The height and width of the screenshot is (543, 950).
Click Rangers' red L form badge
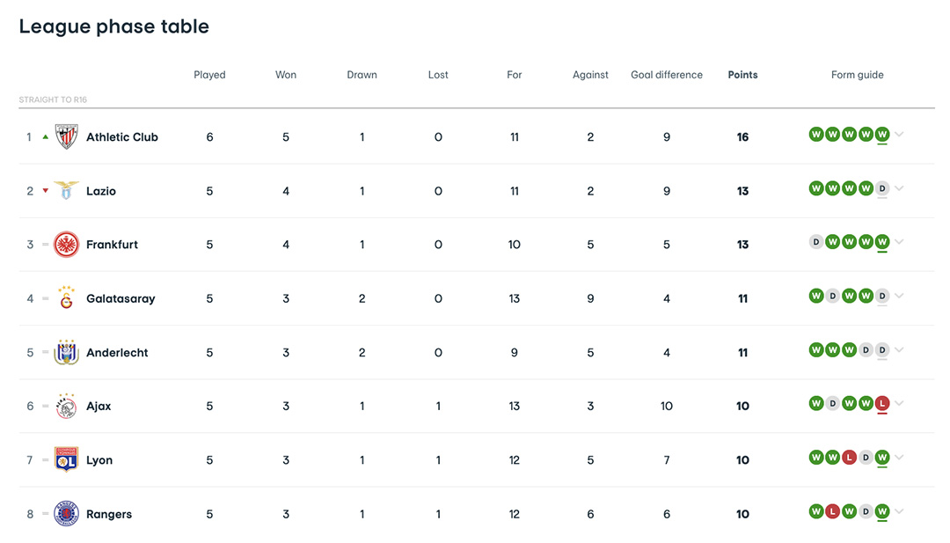(832, 511)
